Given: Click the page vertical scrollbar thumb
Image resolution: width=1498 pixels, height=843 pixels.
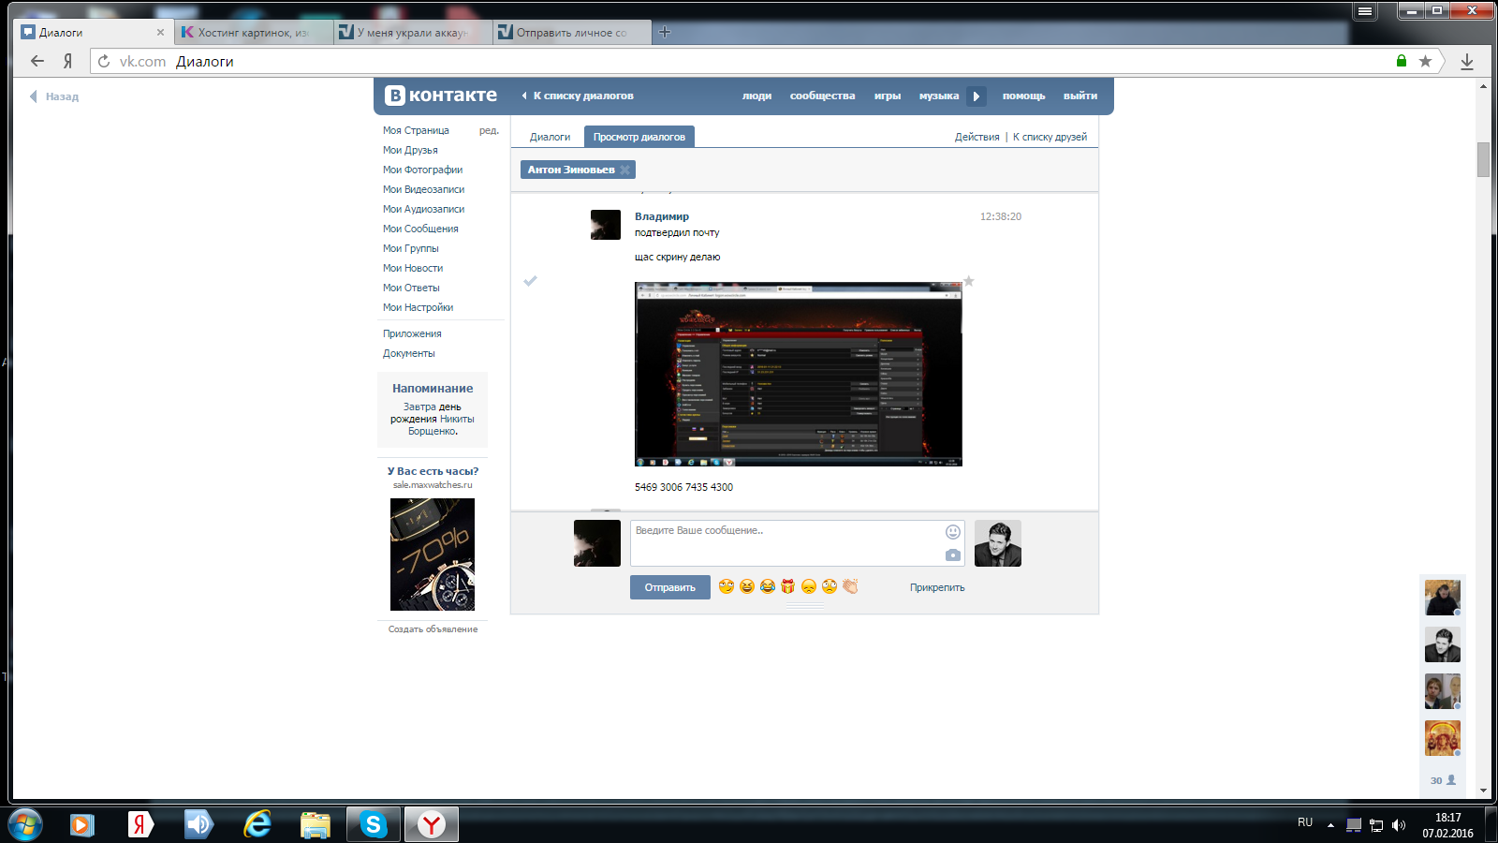Looking at the screenshot, I should 1483,159.
